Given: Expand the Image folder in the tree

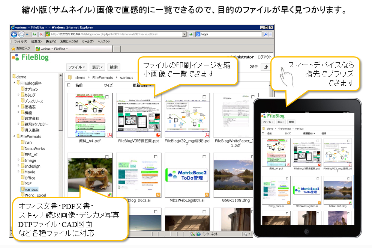Looking at the screenshot, I should pos(18,160).
